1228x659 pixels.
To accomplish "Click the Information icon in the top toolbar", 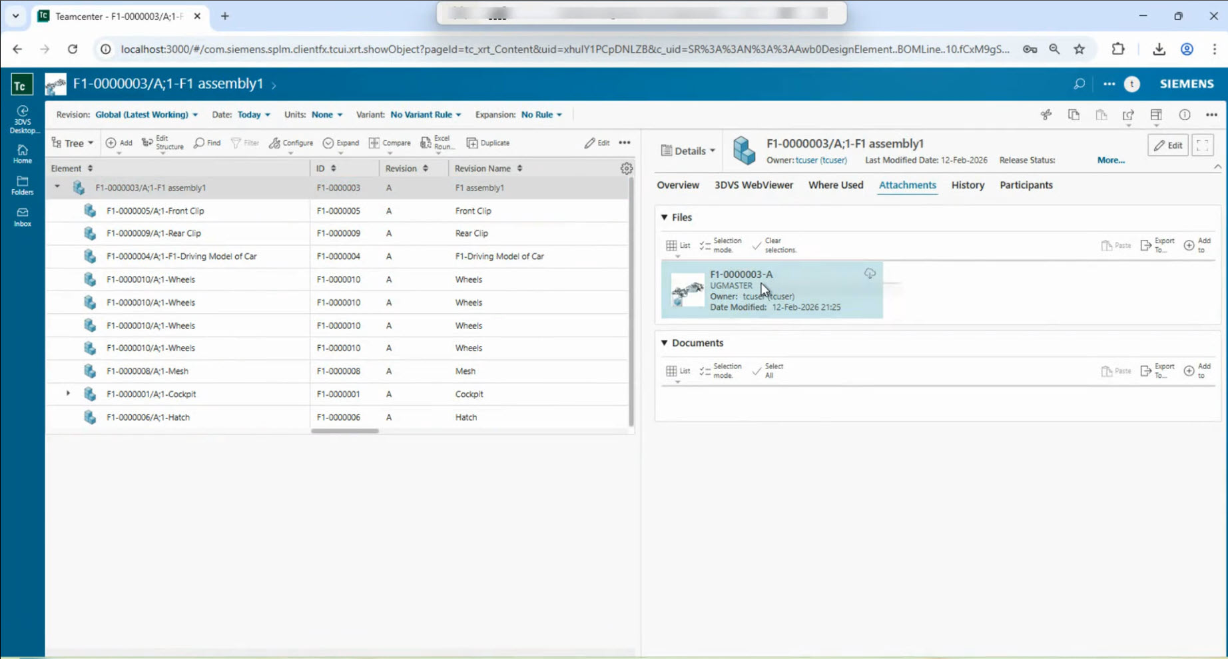I will (1185, 115).
